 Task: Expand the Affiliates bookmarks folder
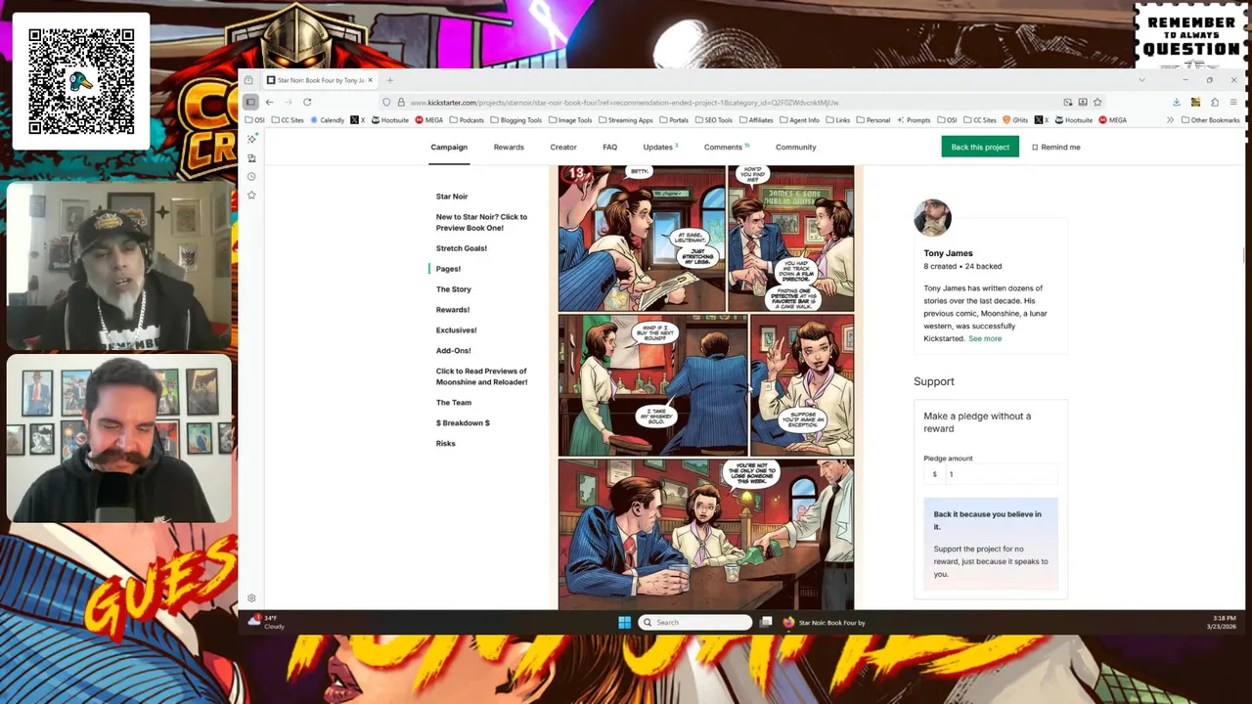pos(755,120)
